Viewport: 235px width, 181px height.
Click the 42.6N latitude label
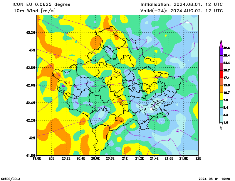pos(31,85)
